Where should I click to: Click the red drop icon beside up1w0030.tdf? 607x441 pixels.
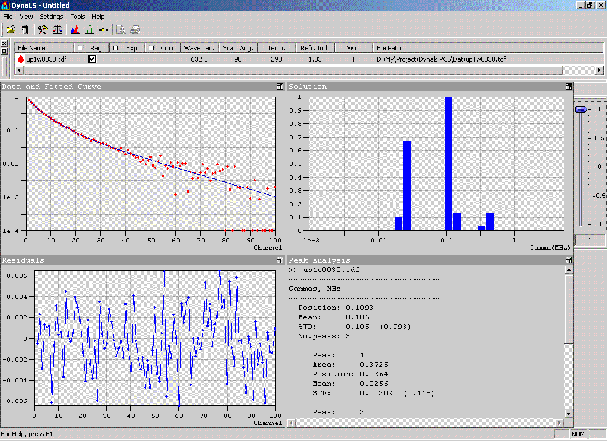(x=21, y=59)
